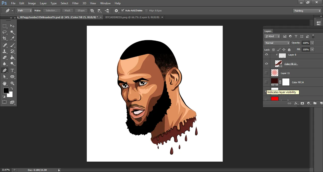Open path alignment options
This screenshot has width=323, height=172.
pos(99,11)
